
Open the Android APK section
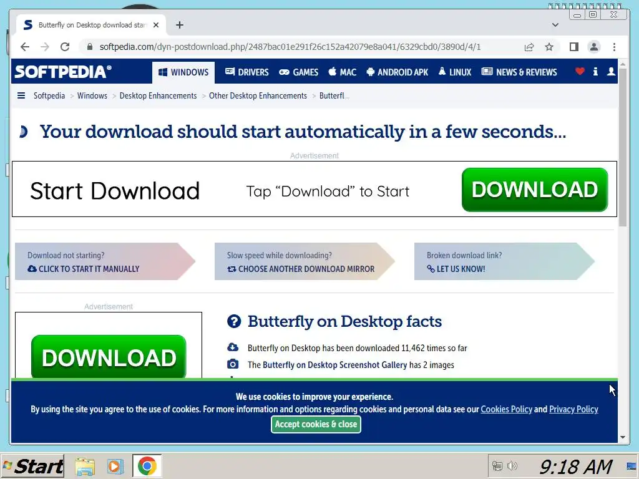point(398,72)
